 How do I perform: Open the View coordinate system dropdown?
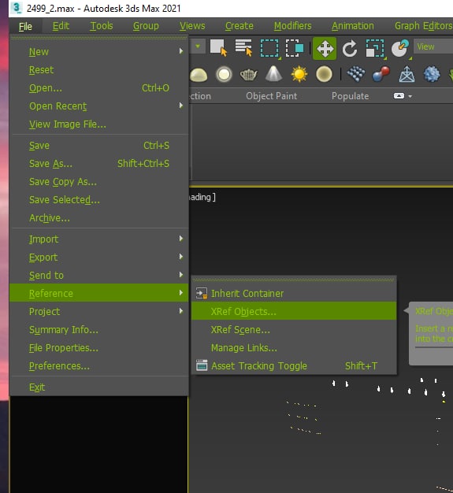coord(433,46)
